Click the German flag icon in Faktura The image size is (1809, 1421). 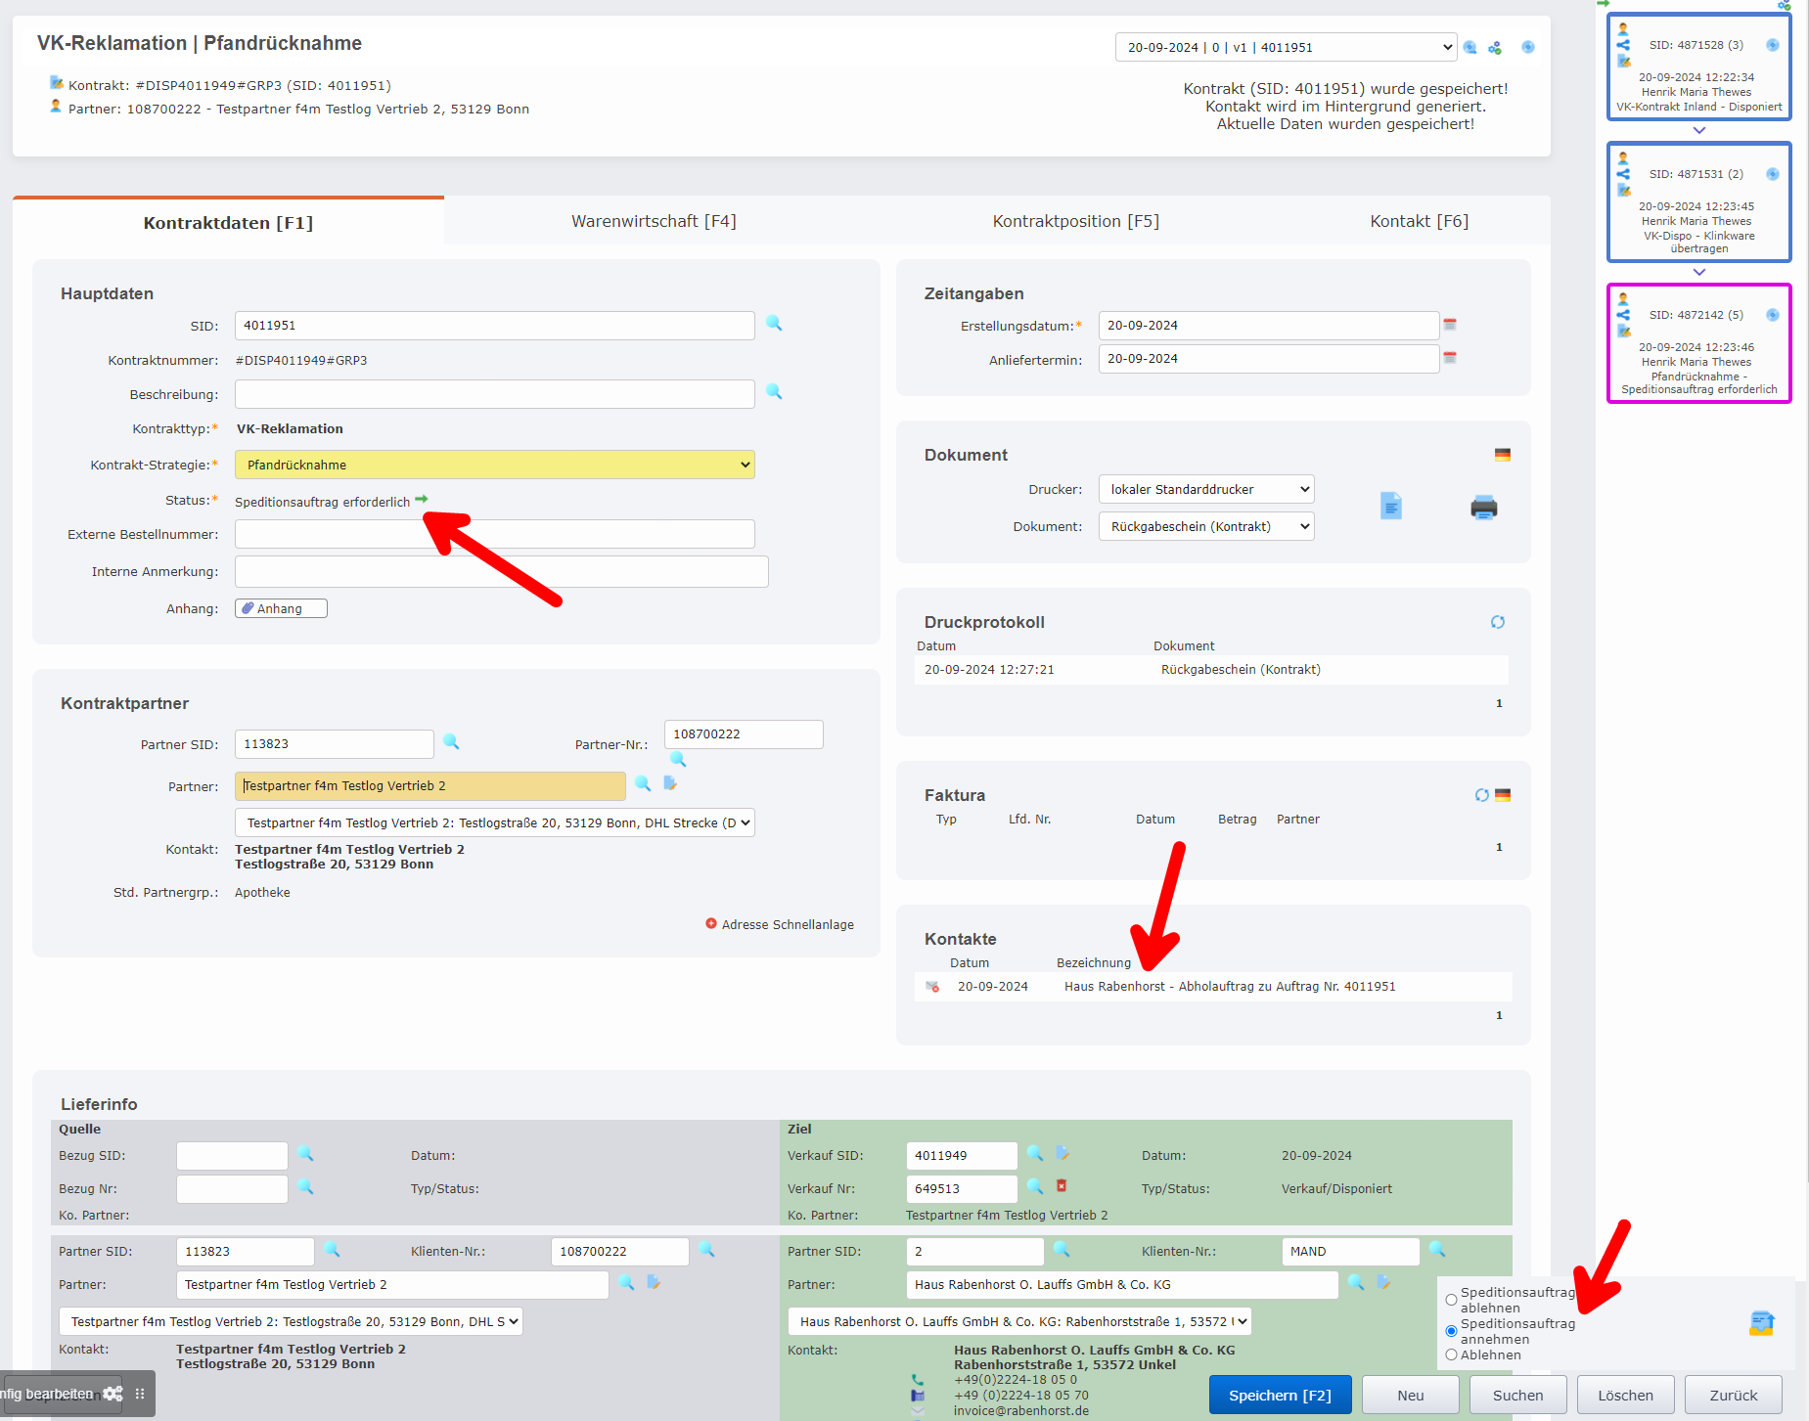point(1503,795)
